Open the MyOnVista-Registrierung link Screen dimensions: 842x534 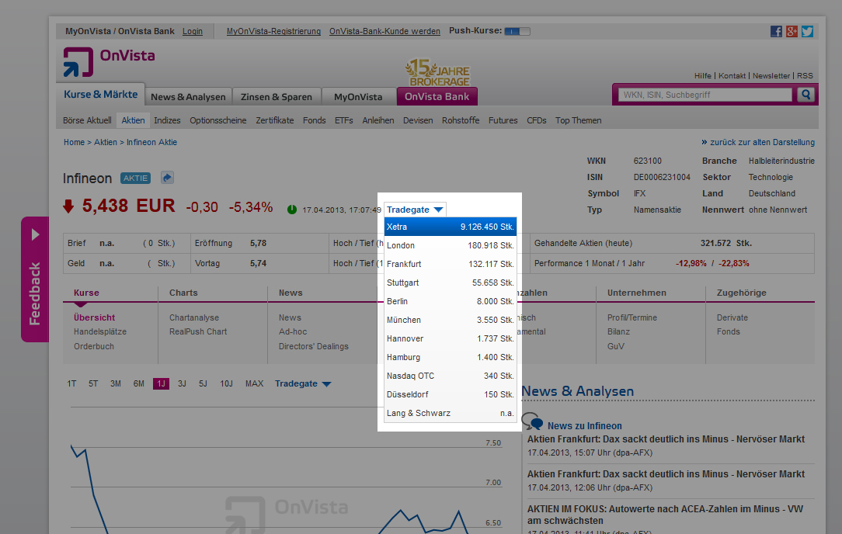click(x=273, y=31)
